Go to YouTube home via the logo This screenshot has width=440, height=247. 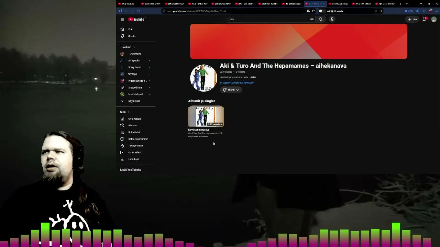[136, 19]
